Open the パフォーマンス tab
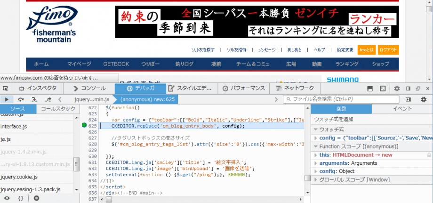This screenshot has width=433, height=203. 244,89
